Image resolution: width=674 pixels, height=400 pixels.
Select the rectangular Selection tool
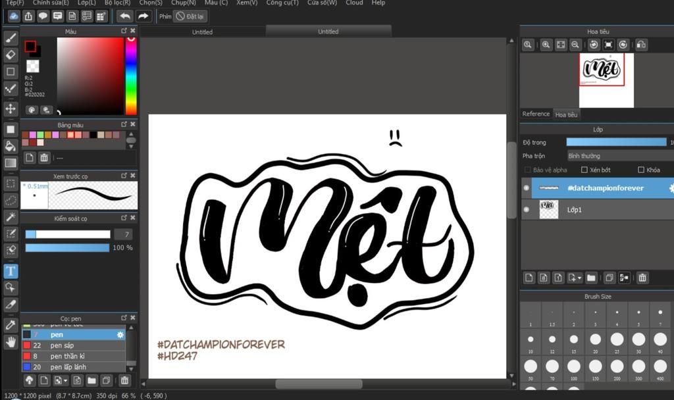(11, 184)
